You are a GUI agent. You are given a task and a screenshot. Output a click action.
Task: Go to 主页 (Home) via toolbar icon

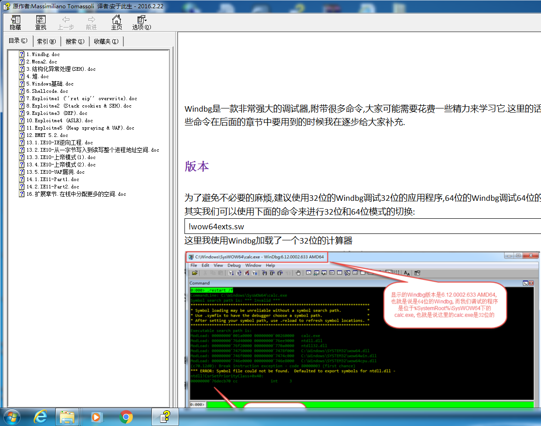pos(117,23)
